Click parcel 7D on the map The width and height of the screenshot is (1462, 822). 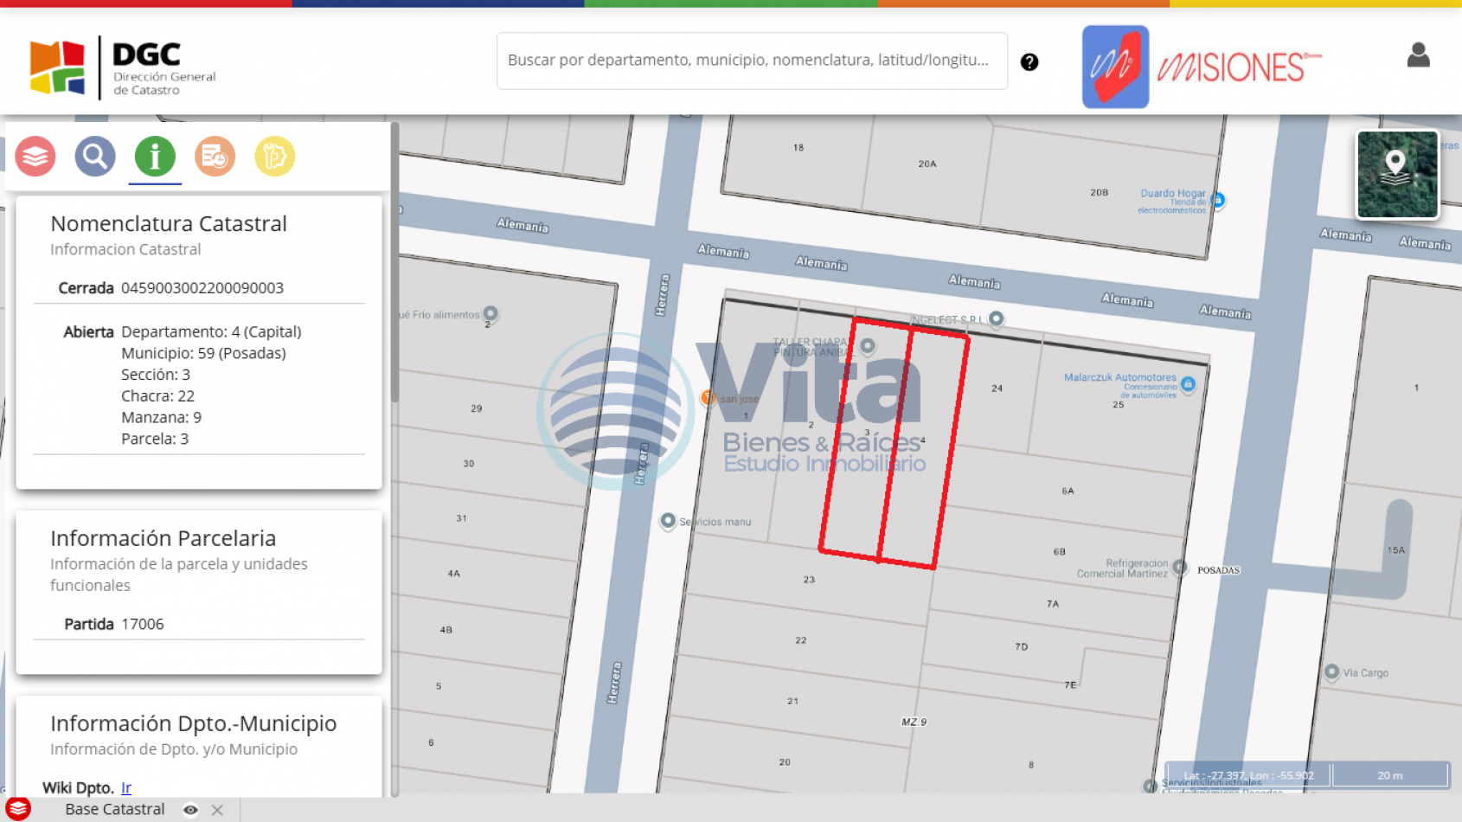[1022, 646]
